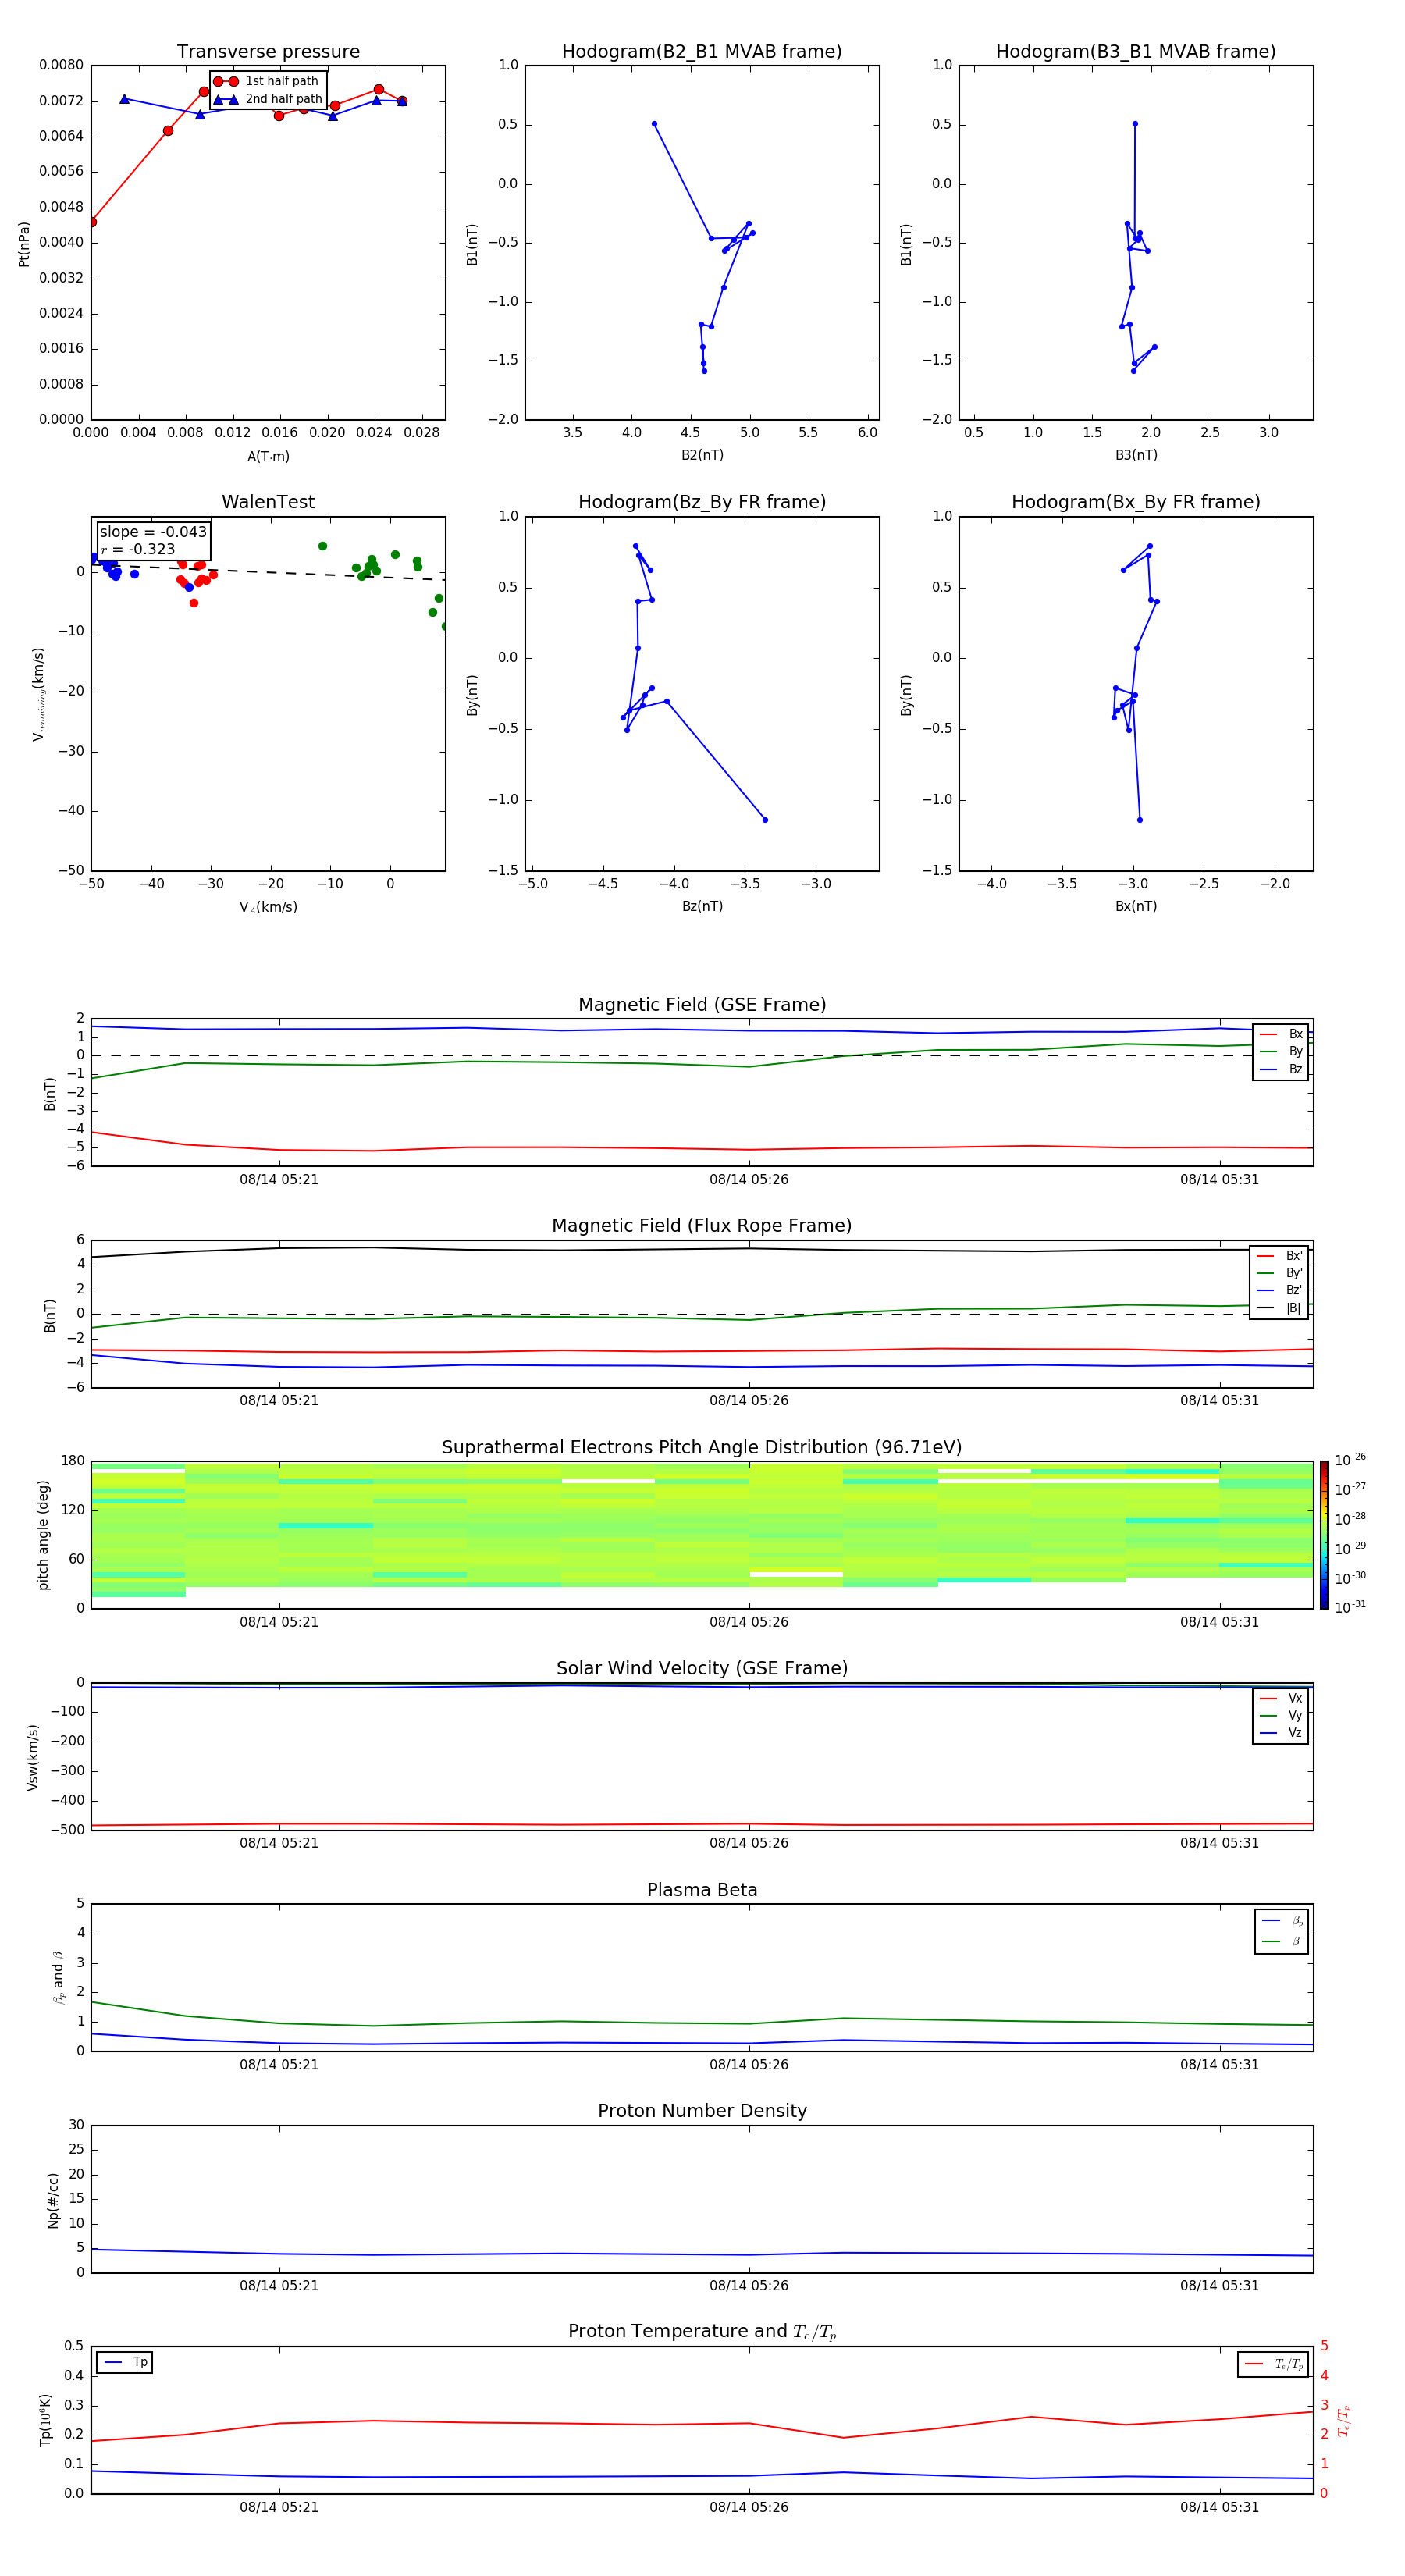Click the 'Transverse pressure' plot title
The height and width of the screenshot is (2576, 1405).
(268, 51)
